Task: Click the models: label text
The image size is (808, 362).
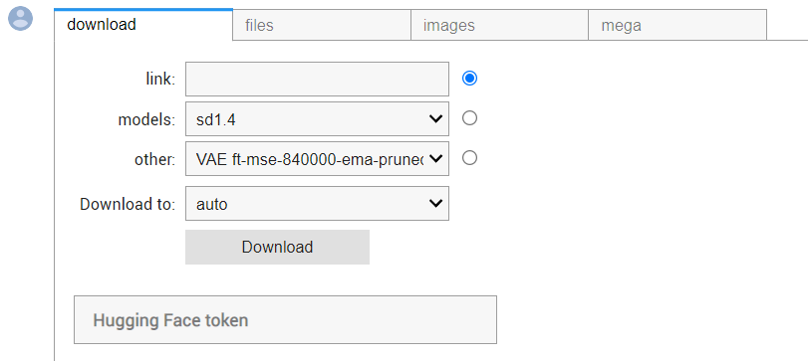Action: (x=146, y=119)
